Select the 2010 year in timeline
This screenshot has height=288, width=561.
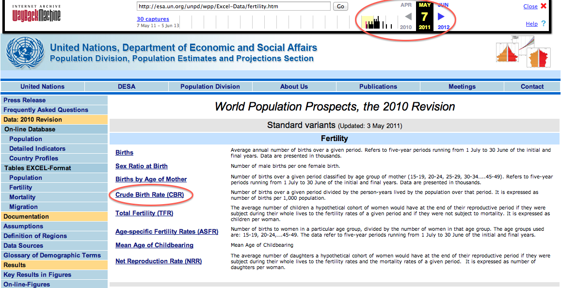coord(406,27)
